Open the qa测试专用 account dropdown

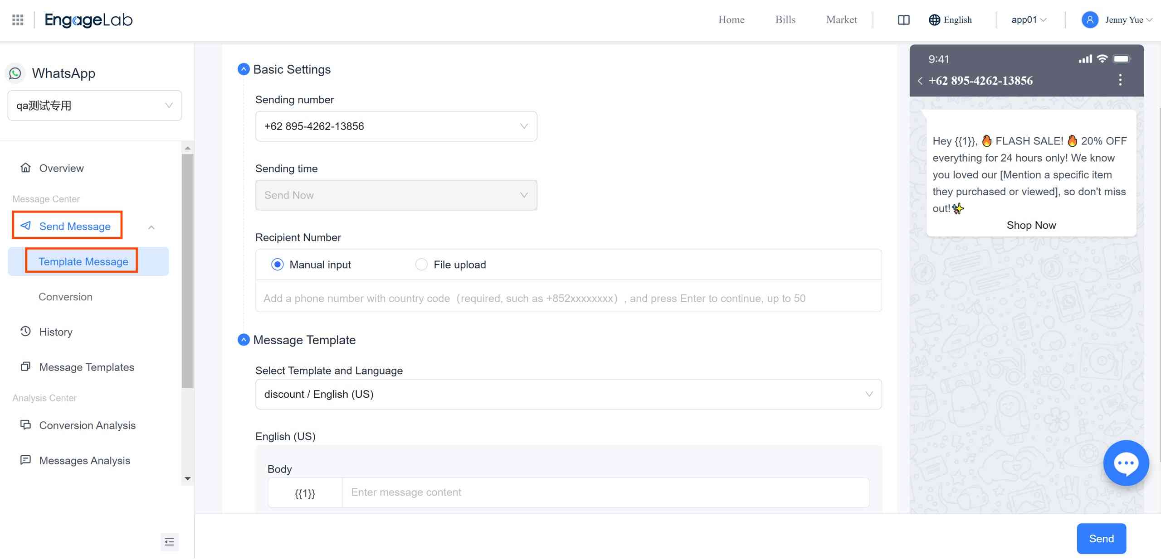[x=95, y=106]
